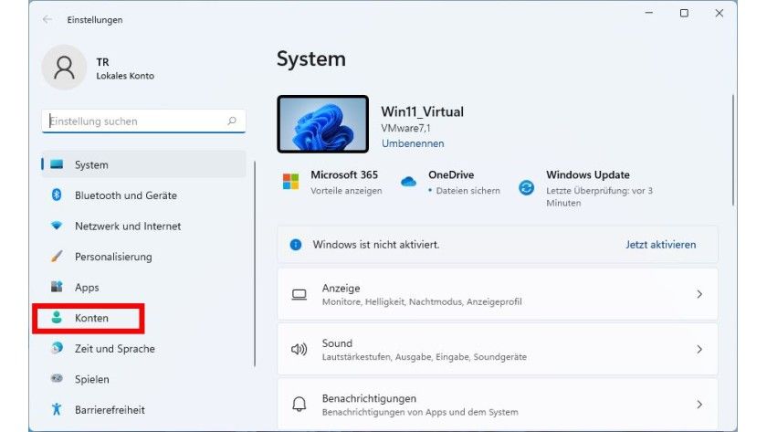Screen dimensions: 767x432
Task: Click the System page heading
Action: coord(311,58)
